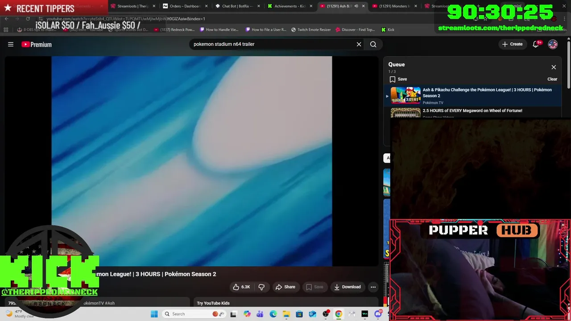Open File Explorer from taskbar
Screen dimensions: 571x321
click(286, 314)
